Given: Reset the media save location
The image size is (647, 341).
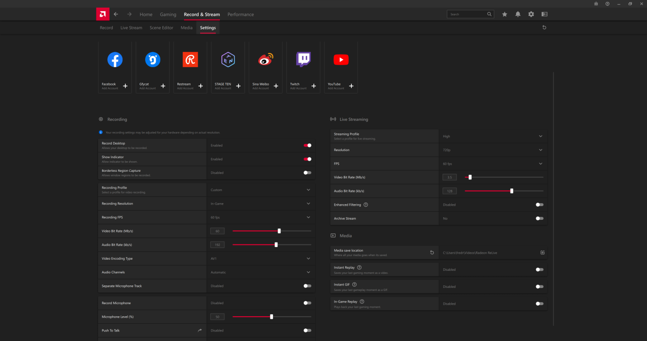Looking at the screenshot, I should tap(432, 253).
